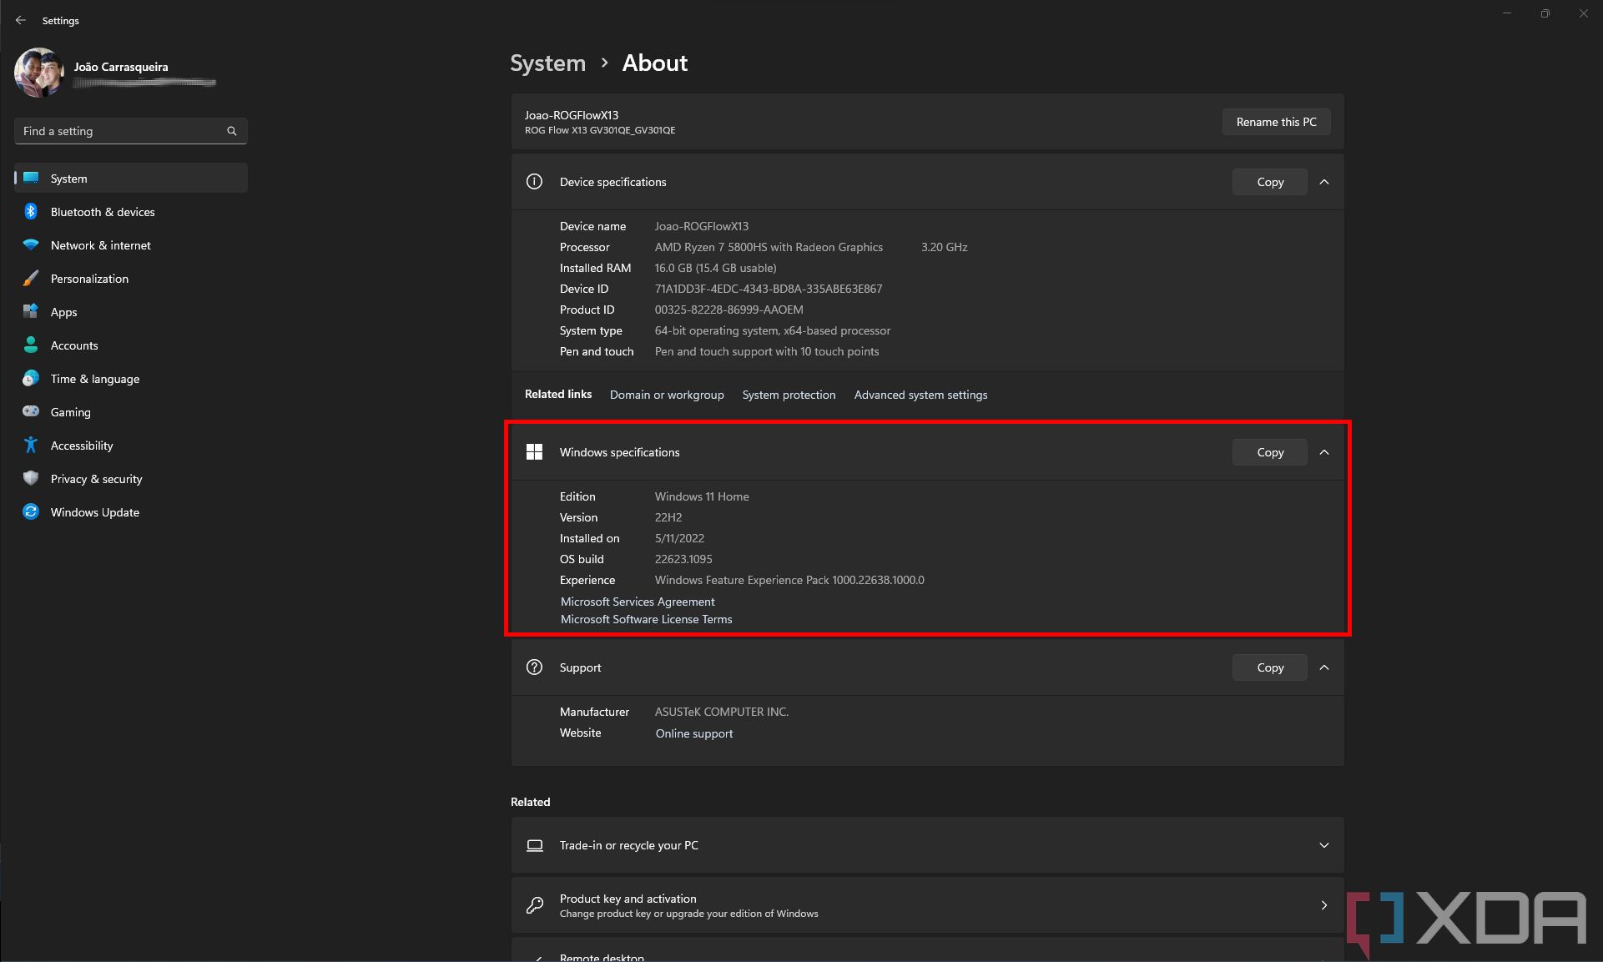Open the Microsoft Services Agreement link

point(637,601)
